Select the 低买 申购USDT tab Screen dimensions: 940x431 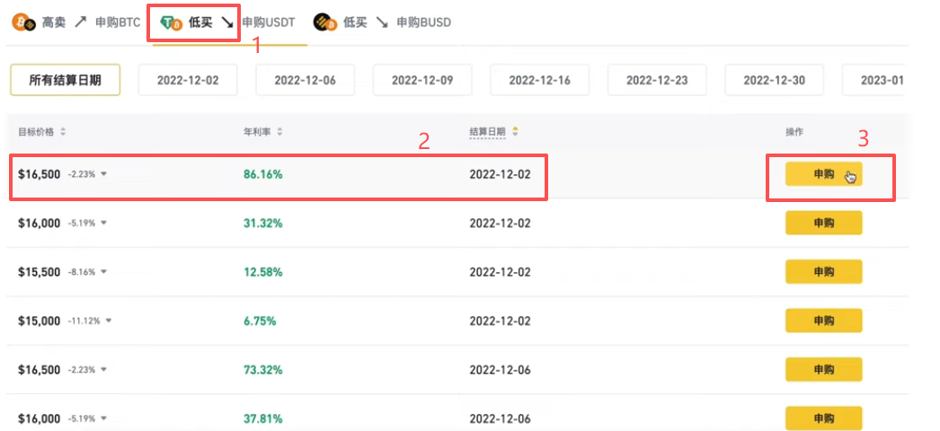(x=227, y=22)
